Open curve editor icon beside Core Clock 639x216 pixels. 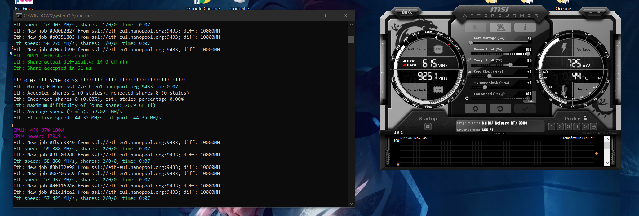(x=469, y=72)
